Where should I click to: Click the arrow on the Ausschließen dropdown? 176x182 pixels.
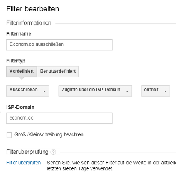(x=44, y=91)
